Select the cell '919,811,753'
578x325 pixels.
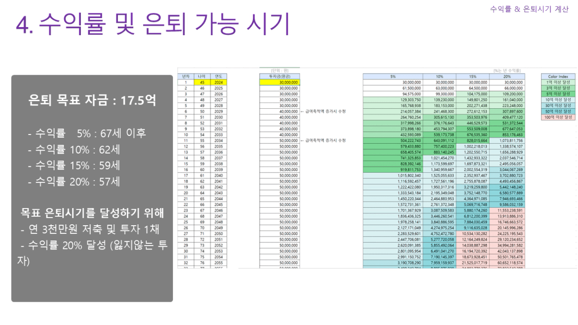click(393, 169)
